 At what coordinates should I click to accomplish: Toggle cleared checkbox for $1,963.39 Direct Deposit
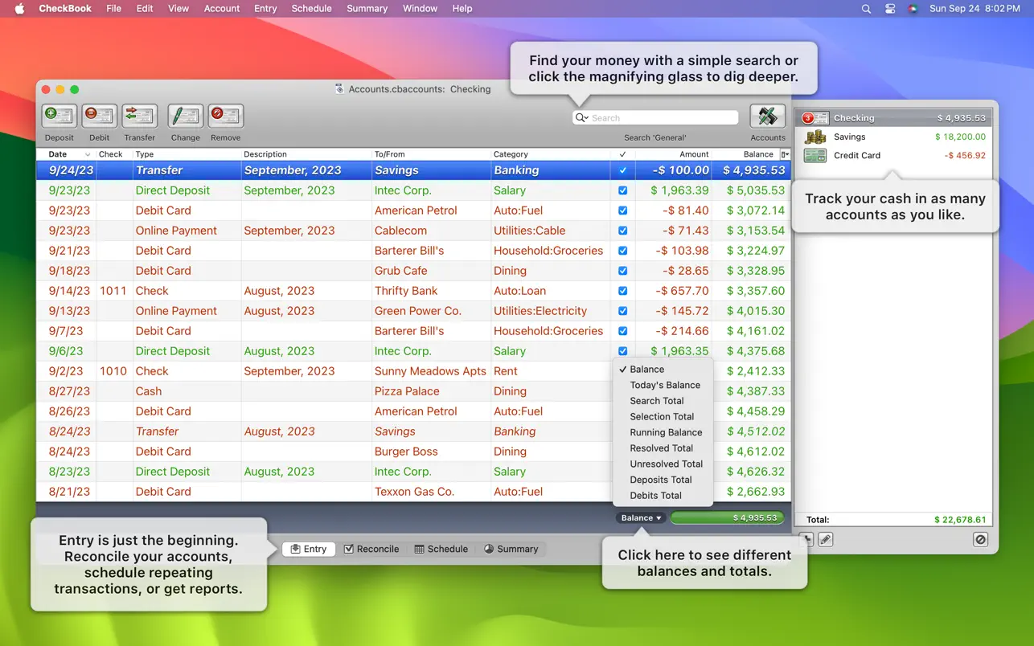tap(622, 190)
